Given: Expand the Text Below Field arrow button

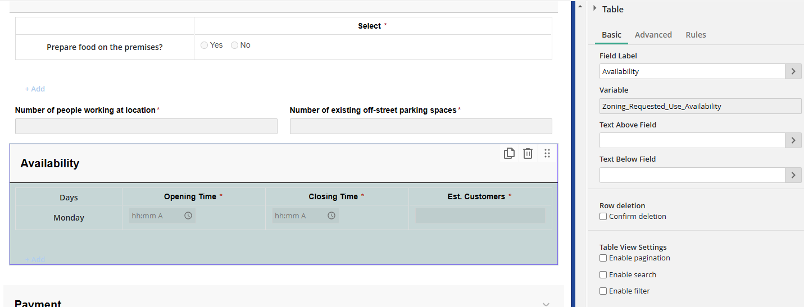Looking at the screenshot, I should click(793, 175).
